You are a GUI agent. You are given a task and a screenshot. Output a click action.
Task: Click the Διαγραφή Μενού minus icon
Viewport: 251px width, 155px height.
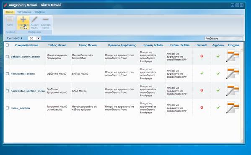pyautogui.click(x=46, y=19)
